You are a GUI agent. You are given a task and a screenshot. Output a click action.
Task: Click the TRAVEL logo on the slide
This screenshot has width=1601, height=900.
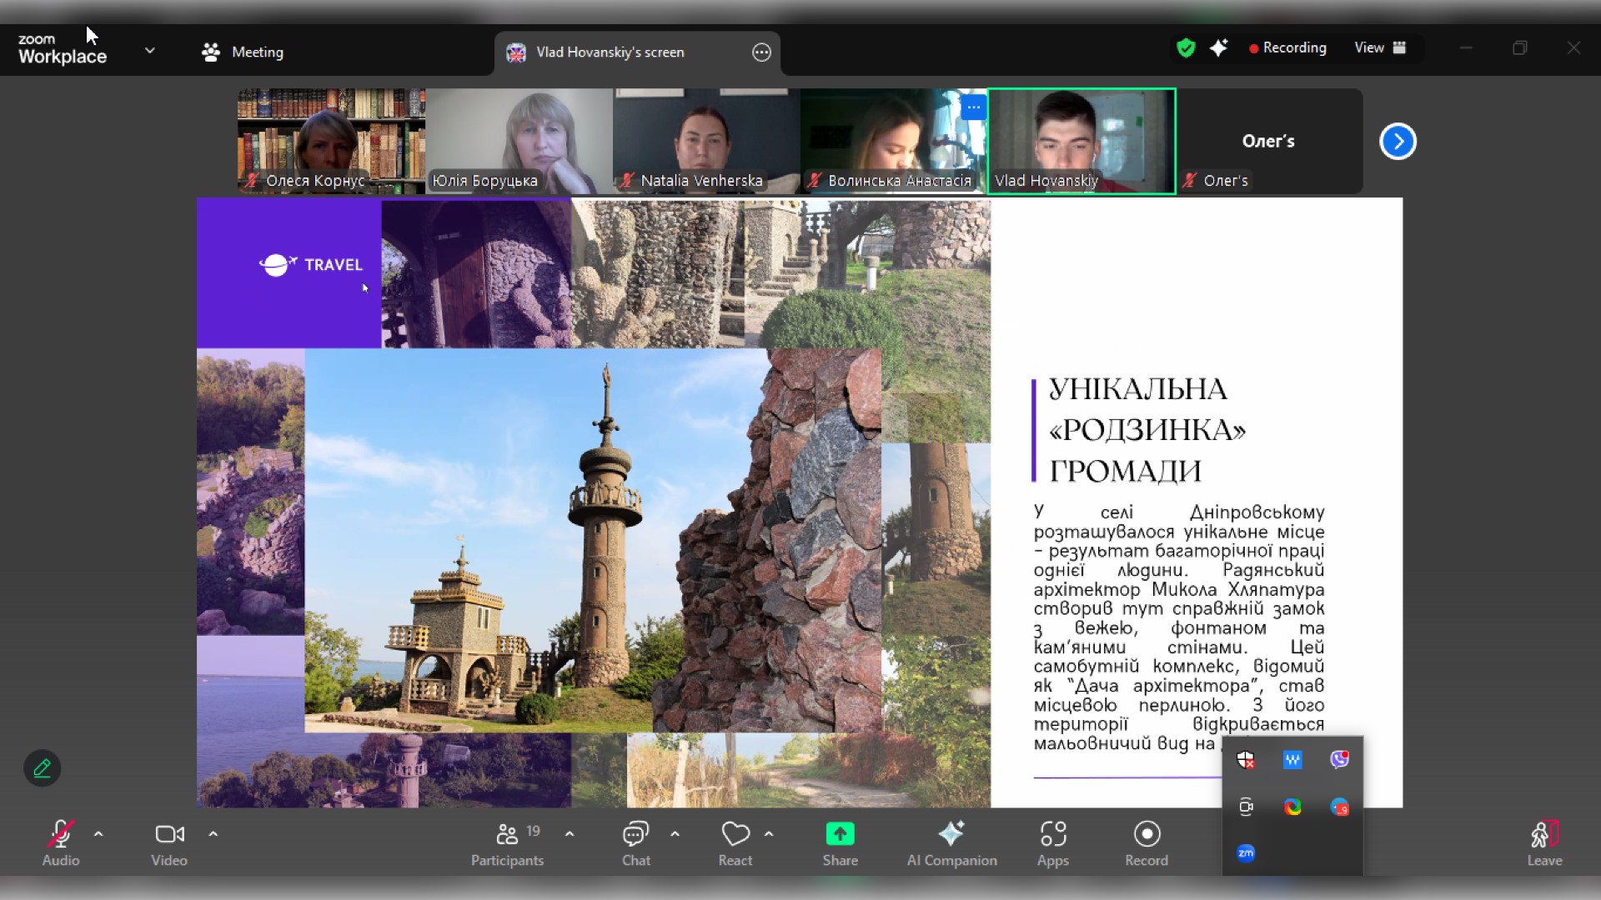(311, 265)
